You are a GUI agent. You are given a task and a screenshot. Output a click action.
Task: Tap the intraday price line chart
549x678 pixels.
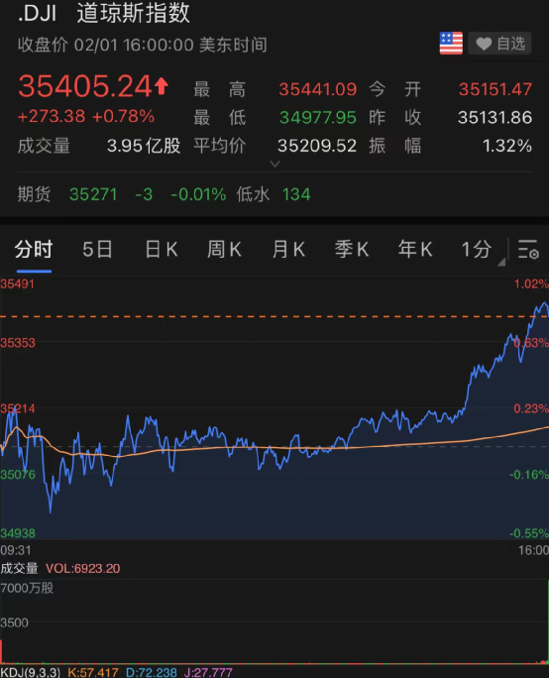pos(274,407)
